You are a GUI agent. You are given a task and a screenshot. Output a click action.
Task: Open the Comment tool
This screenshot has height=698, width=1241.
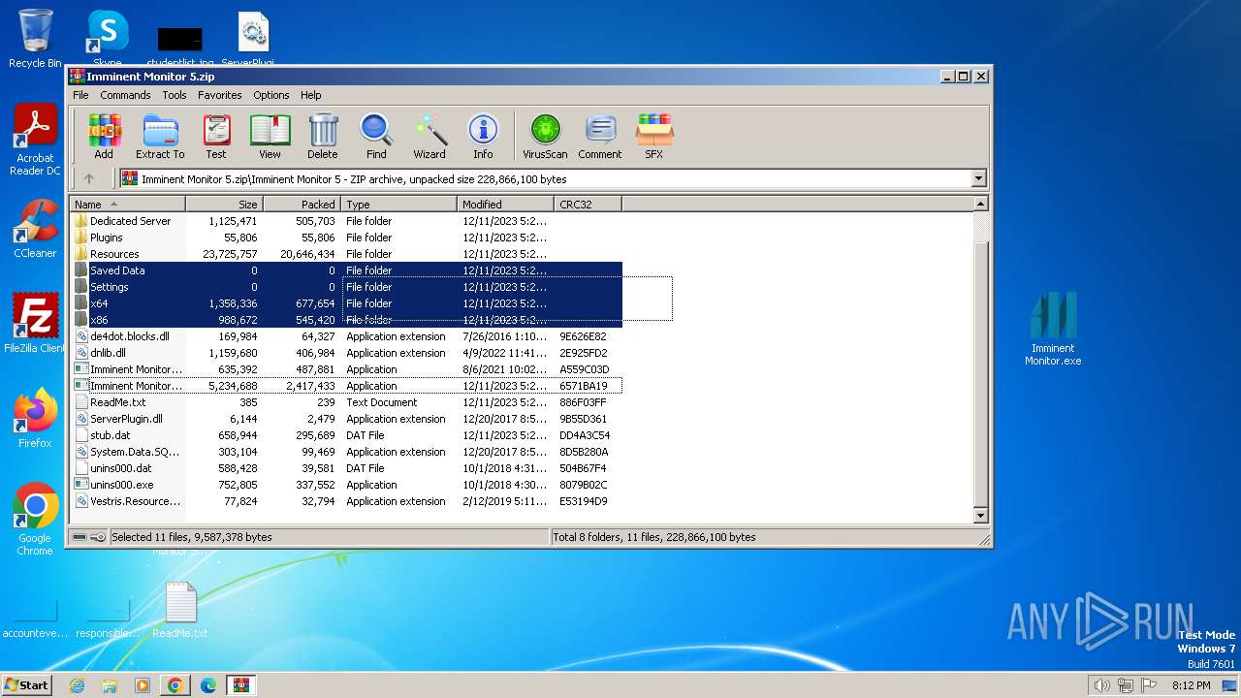pyautogui.click(x=600, y=136)
